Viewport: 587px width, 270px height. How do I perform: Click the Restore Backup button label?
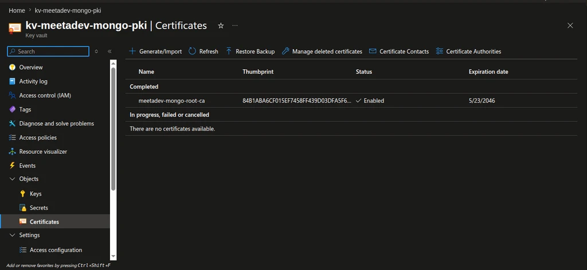[x=255, y=51]
